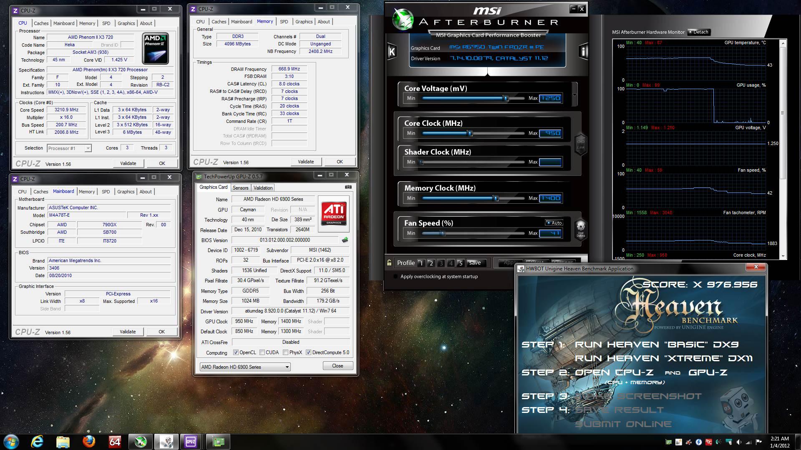The height and width of the screenshot is (450, 801).
Task: Enable Apply overclocking at system startup
Action: point(395,277)
